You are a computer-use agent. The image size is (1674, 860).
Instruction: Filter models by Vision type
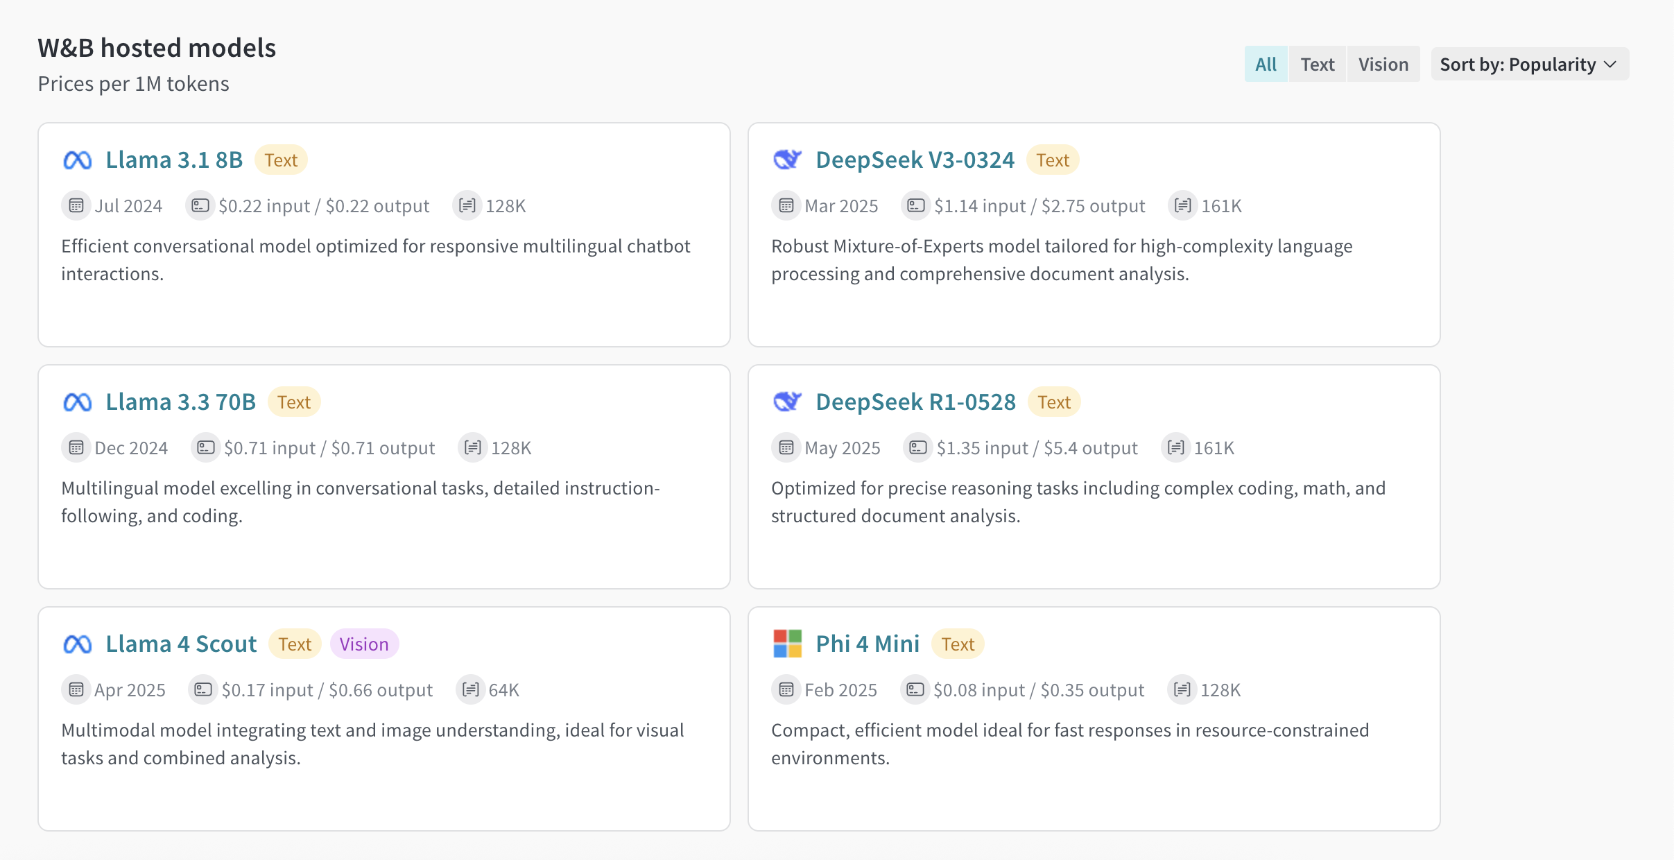1383,64
